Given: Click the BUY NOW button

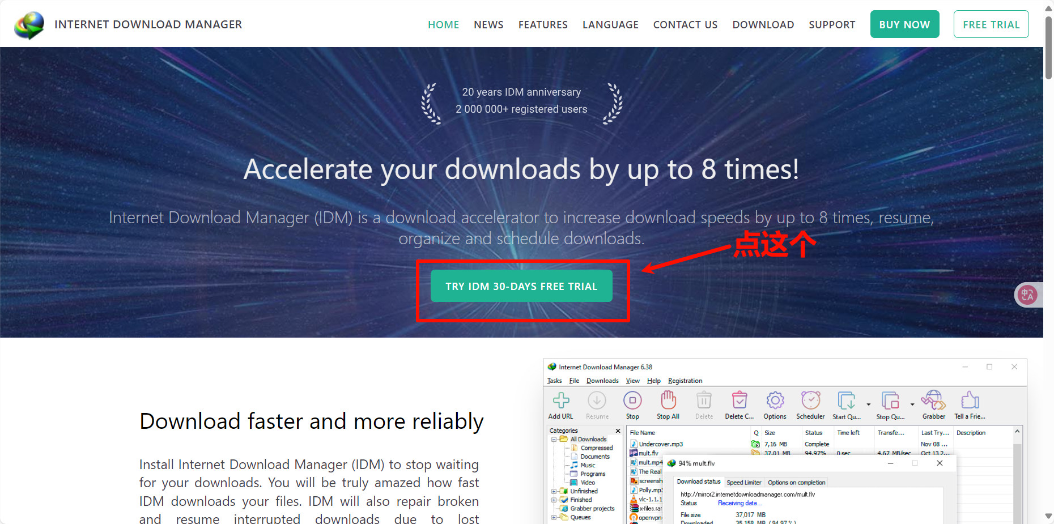Looking at the screenshot, I should coord(904,24).
